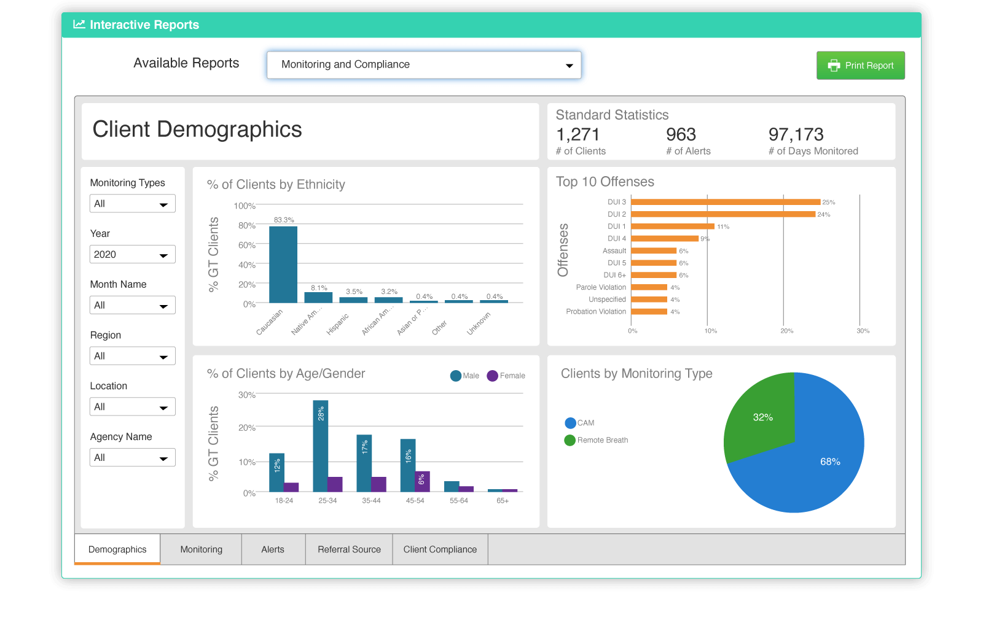Switch to the Client Compliance tab
Screen dimensions: 983x634
[440, 549]
